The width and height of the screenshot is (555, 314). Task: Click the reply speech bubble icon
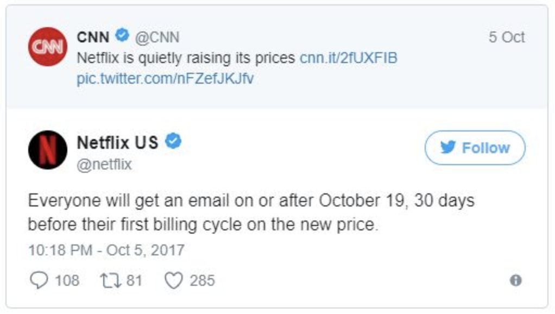pos(37,280)
